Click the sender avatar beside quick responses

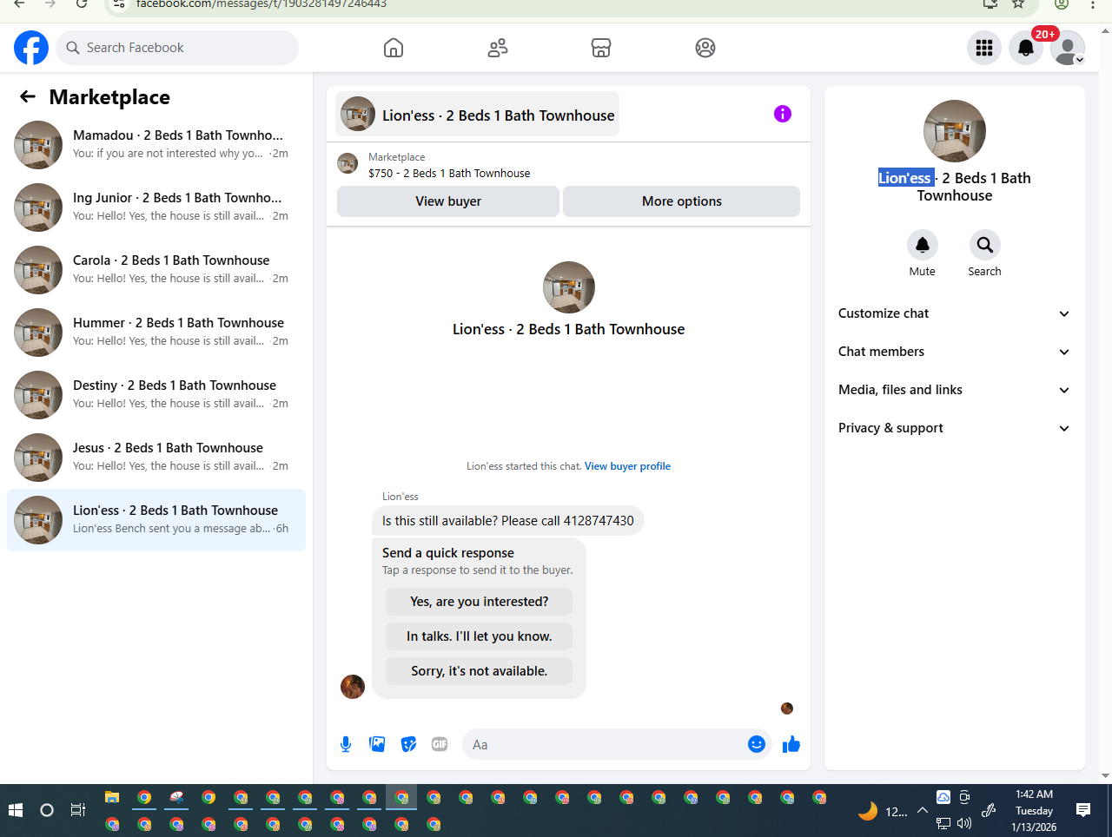click(353, 687)
